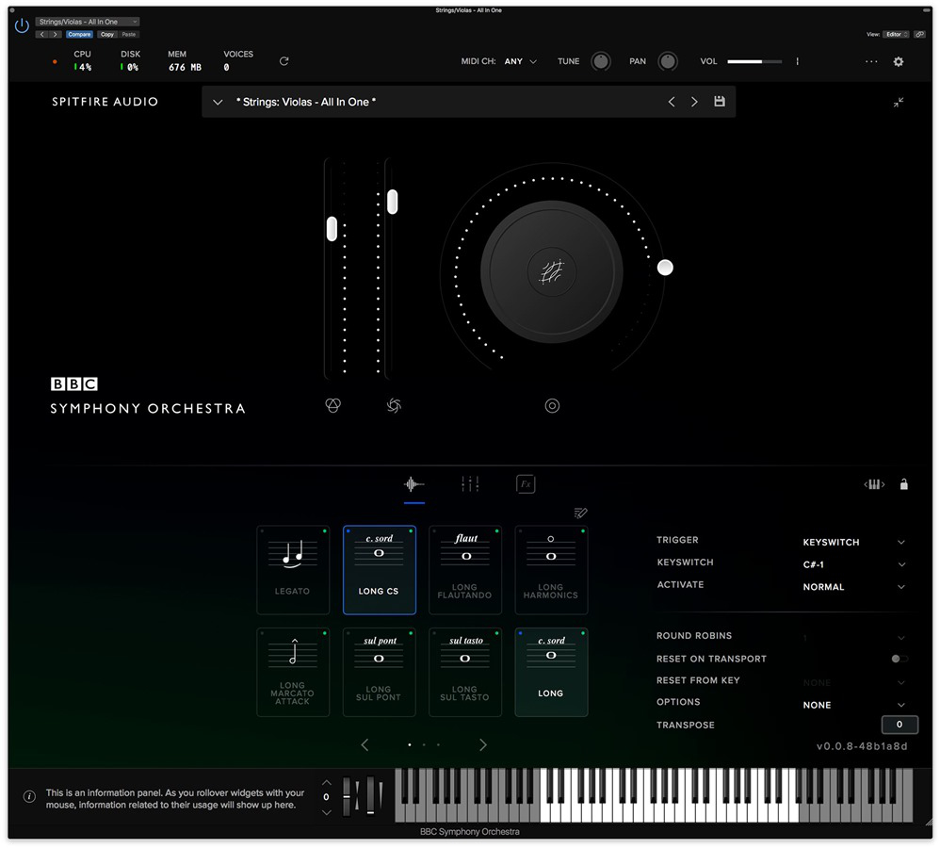Save preset with floppy disk icon
The height and width of the screenshot is (848, 940).
point(720,102)
